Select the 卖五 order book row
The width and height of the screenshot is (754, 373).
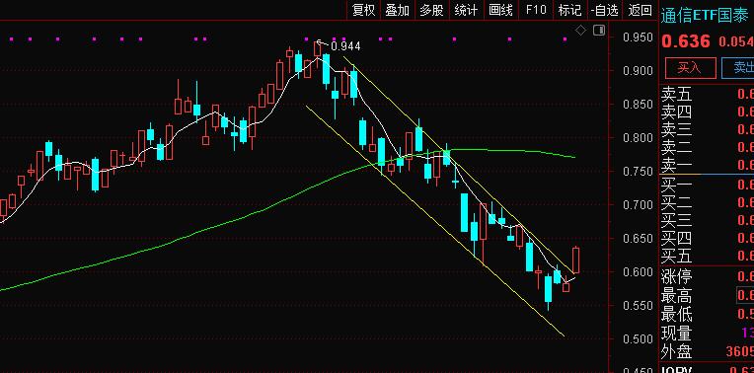tap(707, 94)
